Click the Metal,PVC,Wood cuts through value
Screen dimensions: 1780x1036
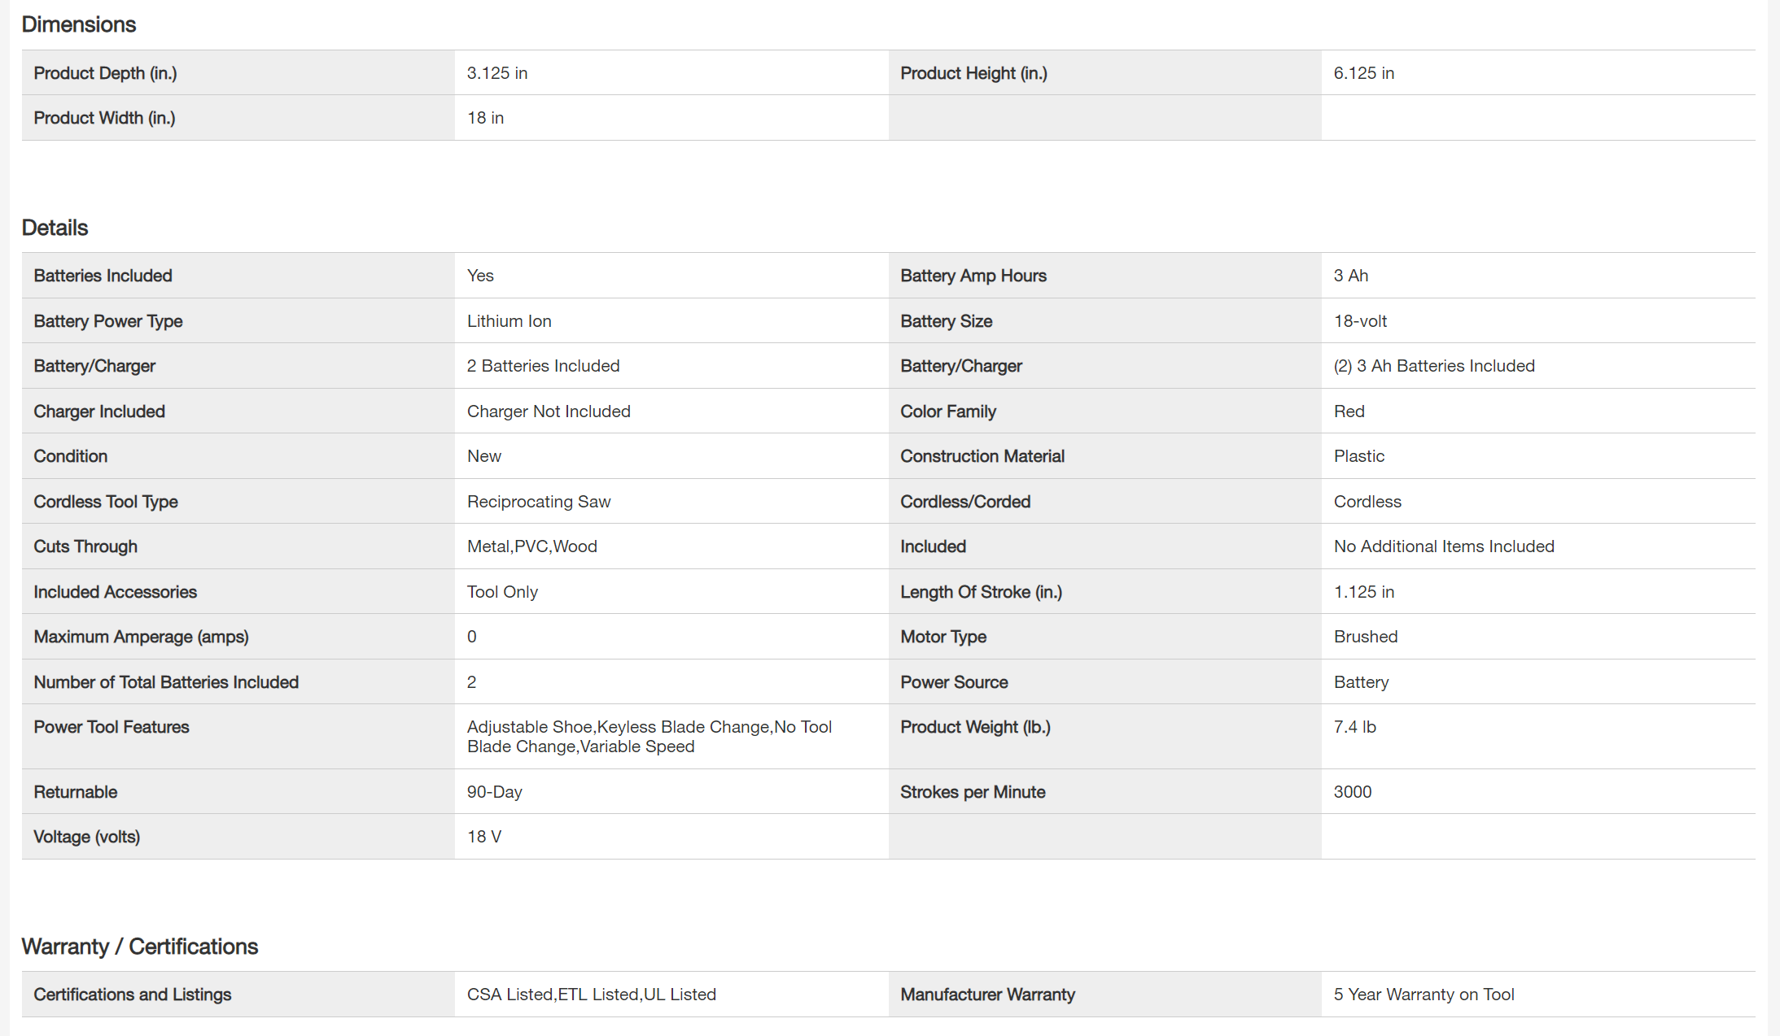(x=531, y=546)
